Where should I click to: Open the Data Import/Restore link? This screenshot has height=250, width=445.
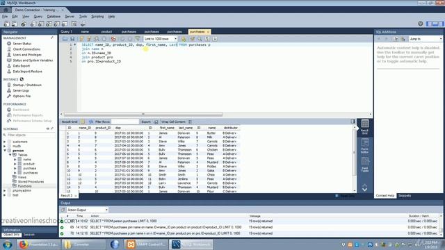click(27, 72)
